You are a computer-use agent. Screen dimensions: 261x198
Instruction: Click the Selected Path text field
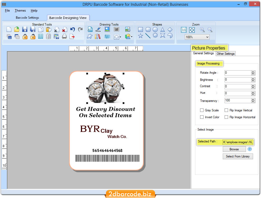(x=238, y=142)
